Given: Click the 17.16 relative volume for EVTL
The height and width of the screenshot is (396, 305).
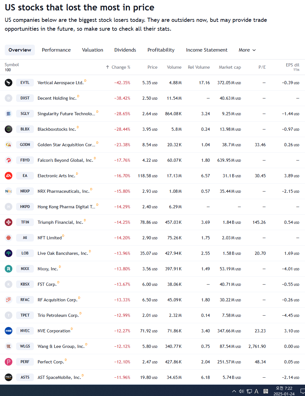Looking at the screenshot, I should pos(204,83).
